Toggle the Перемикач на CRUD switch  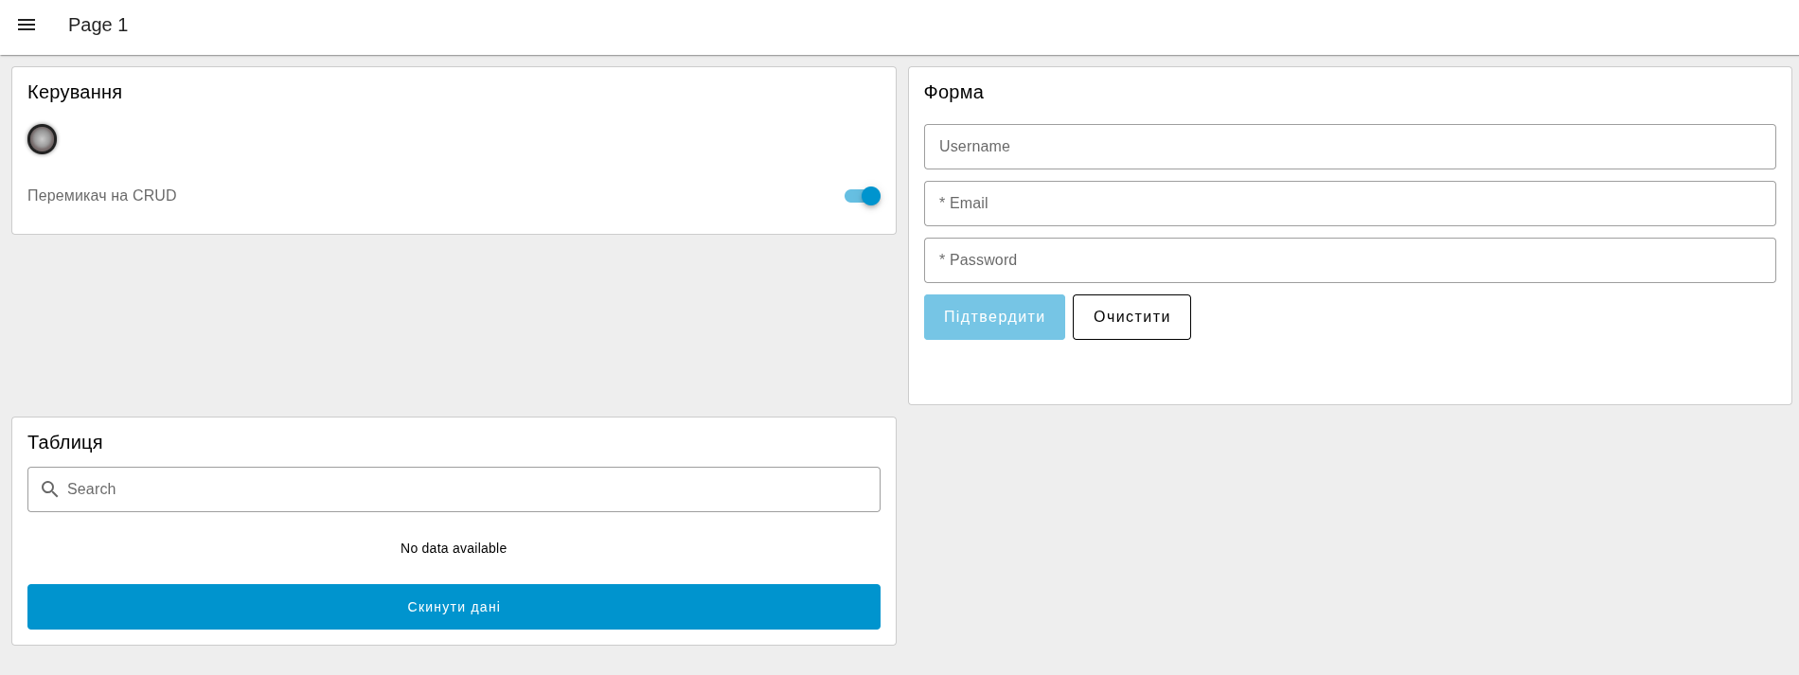point(863,196)
